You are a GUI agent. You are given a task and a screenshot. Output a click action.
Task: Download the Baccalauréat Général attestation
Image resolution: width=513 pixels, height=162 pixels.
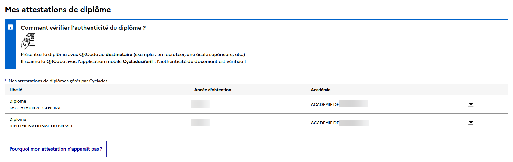[x=471, y=104]
